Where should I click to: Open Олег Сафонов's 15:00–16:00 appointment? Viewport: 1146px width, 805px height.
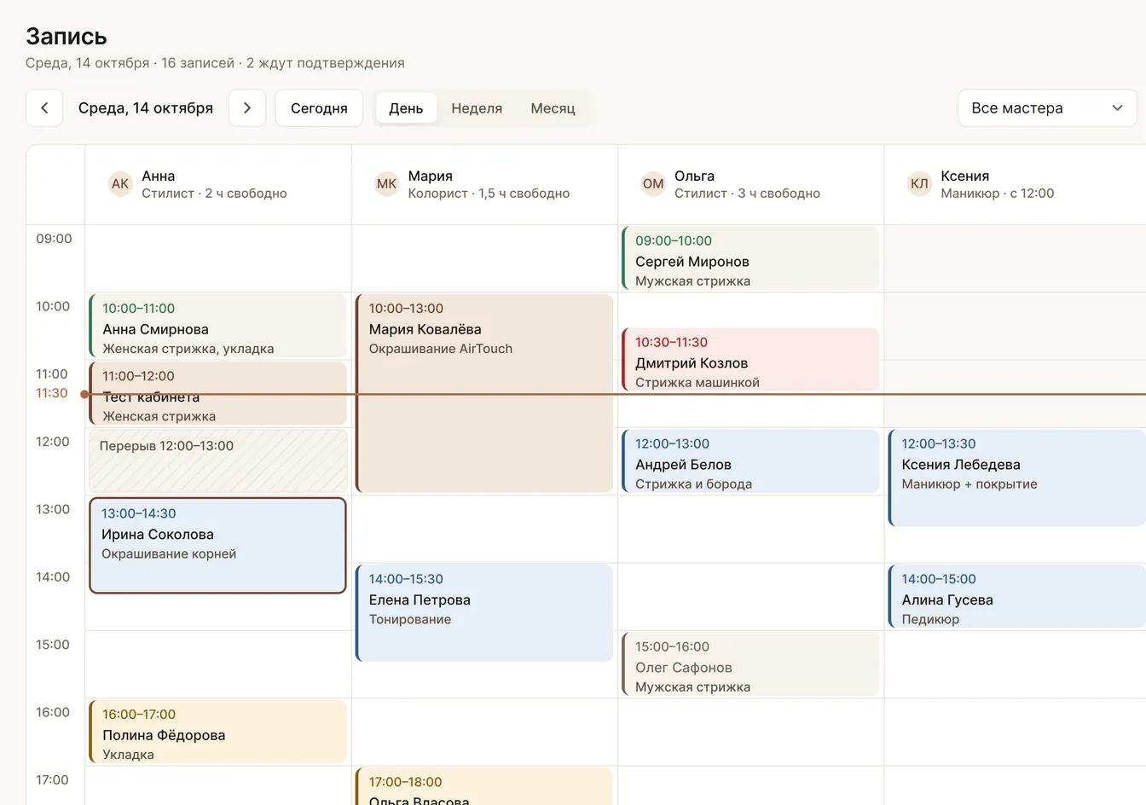[x=751, y=664]
